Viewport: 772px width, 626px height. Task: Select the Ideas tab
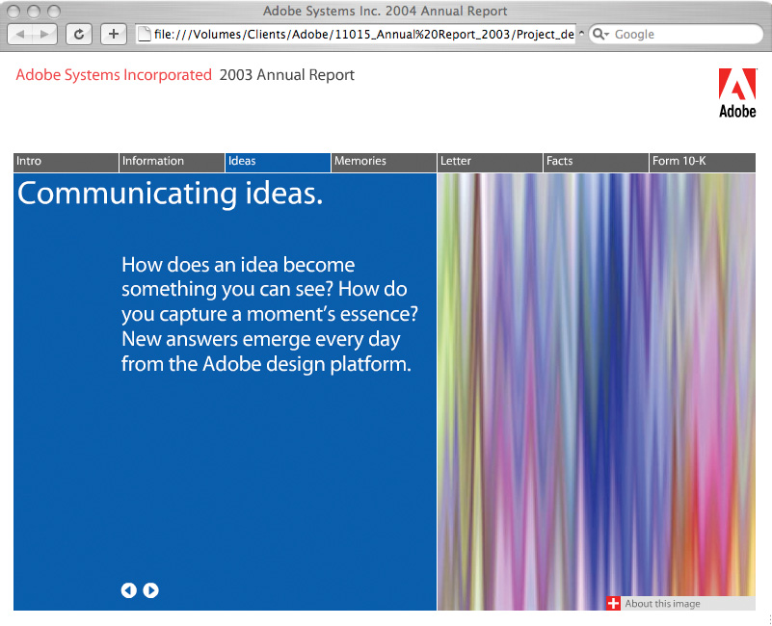(x=278, y=162)
